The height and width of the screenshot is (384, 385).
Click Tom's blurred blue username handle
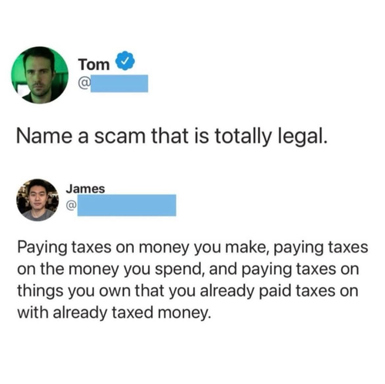(119, 84)
